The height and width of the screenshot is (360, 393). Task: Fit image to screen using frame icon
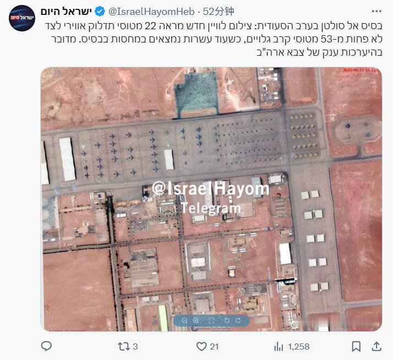click(211, 321)
